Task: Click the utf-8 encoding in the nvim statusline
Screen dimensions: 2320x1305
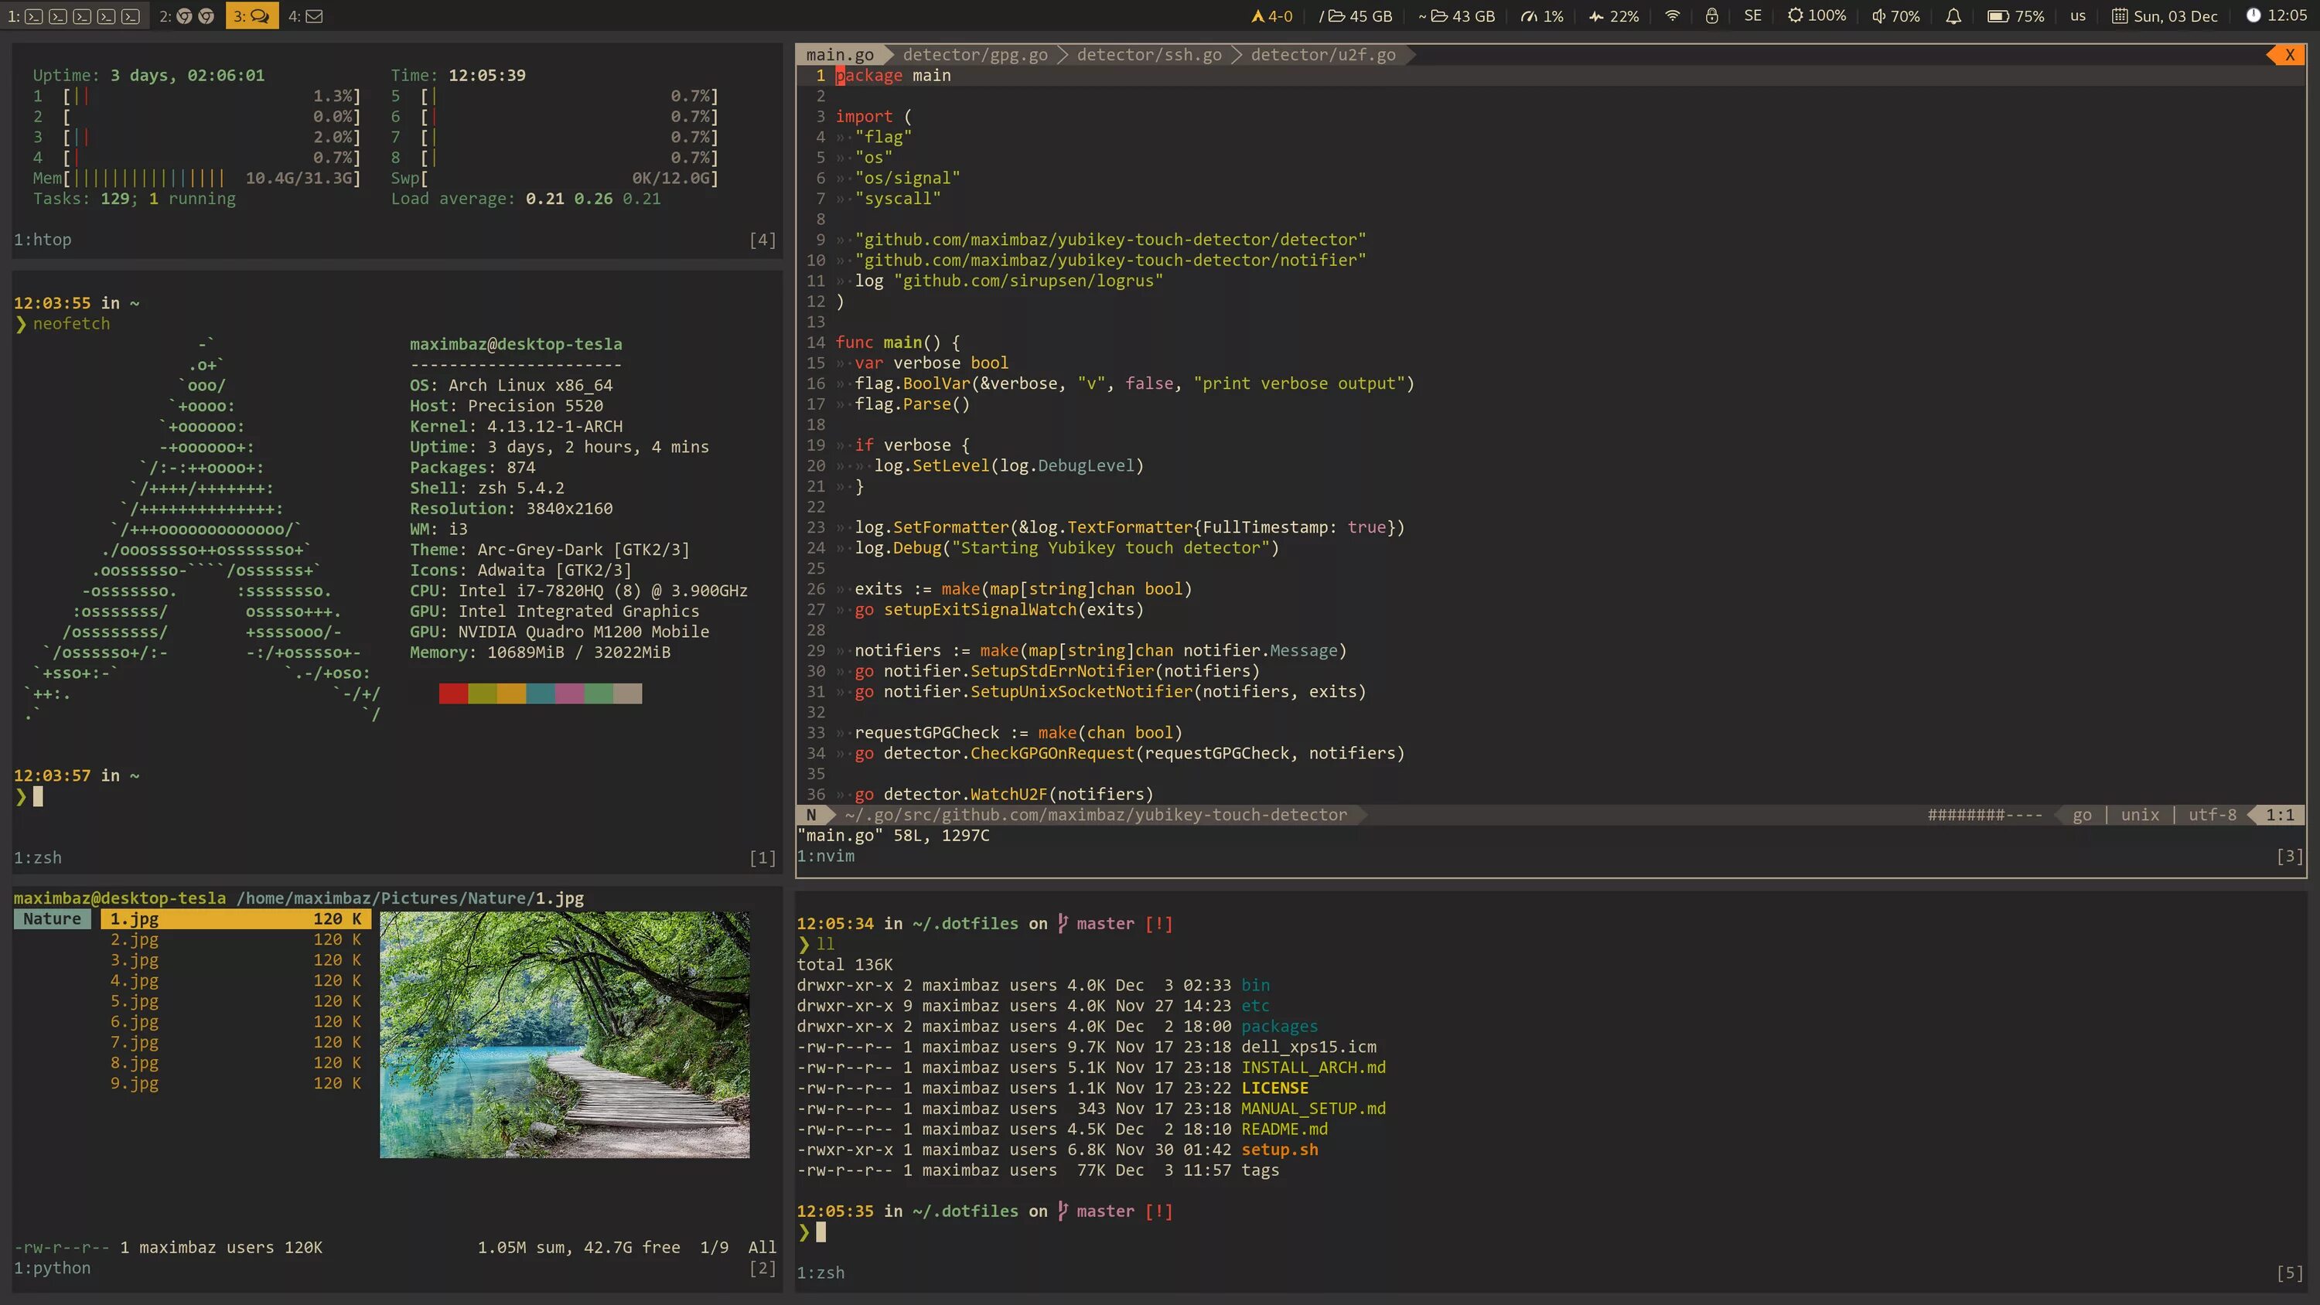Action: pos(2212,814)
